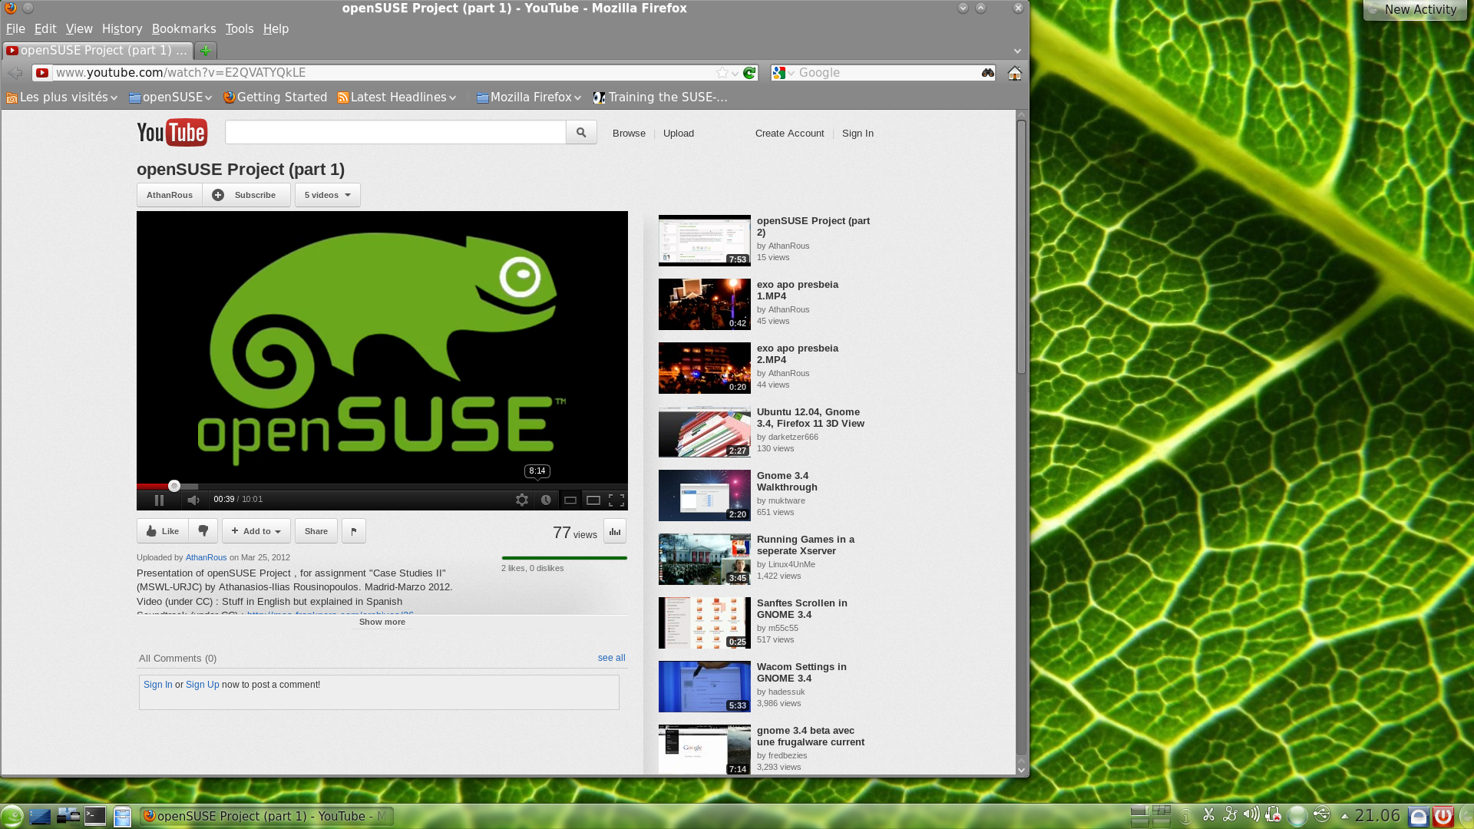
Task: Click the red power button in panel
Action: coord(1443,816)
